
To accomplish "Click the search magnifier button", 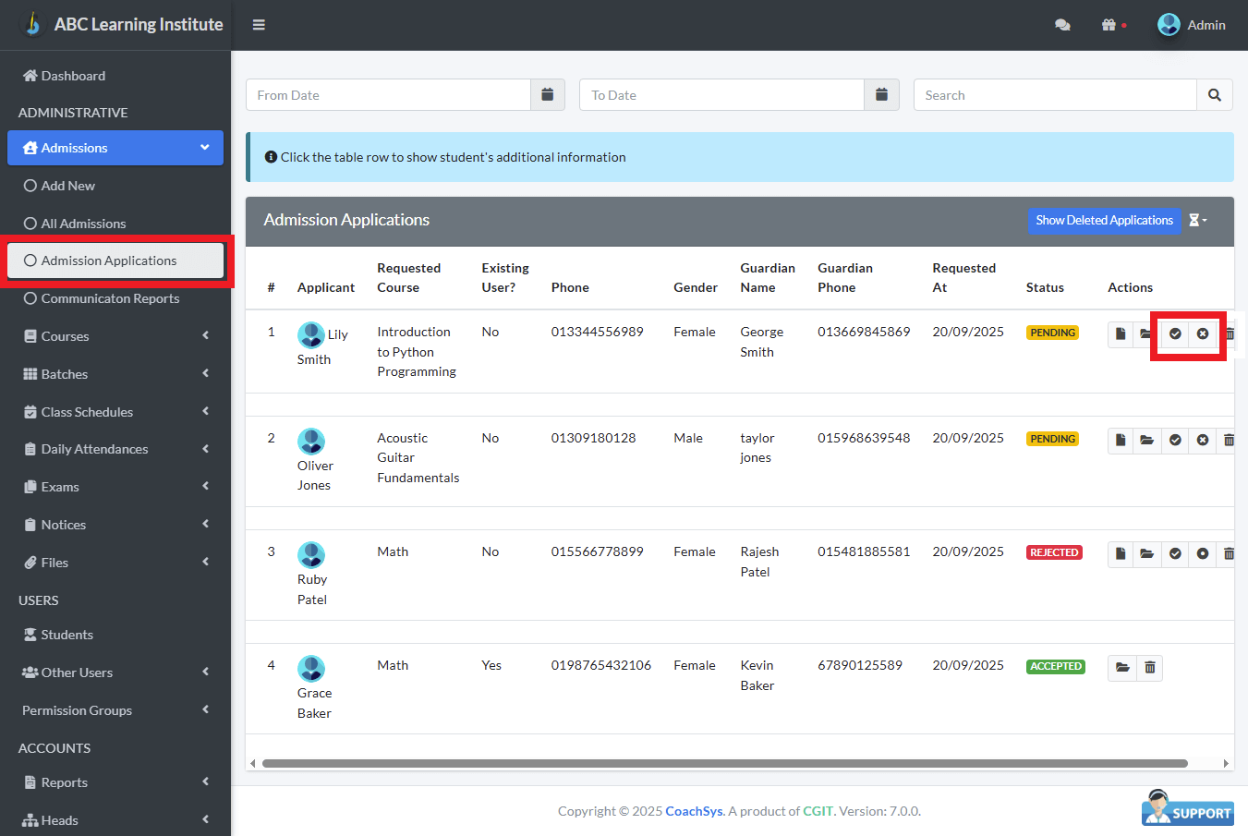I will tap(1214, 95).
